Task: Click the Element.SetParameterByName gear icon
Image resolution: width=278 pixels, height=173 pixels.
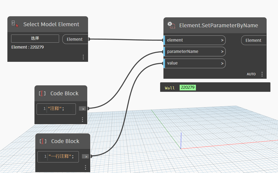Action: click(171, 25)
